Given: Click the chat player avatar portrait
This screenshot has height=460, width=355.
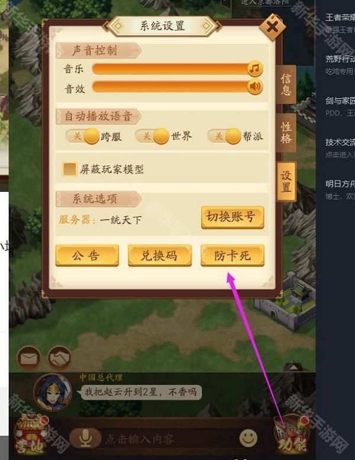Looking at the screenshot, I should click(x=53, y=393).
